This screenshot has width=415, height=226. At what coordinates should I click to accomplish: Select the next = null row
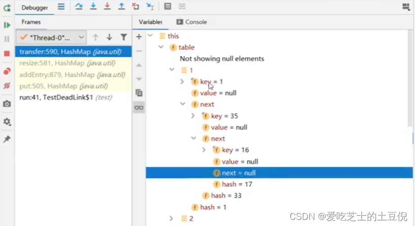click(x=279, y=173)
